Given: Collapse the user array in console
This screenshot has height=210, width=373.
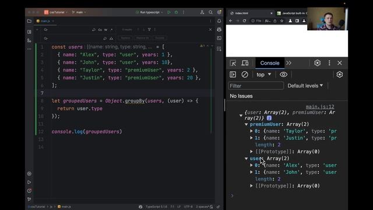Looking at the screenshot, I should [x=247, y=159].
